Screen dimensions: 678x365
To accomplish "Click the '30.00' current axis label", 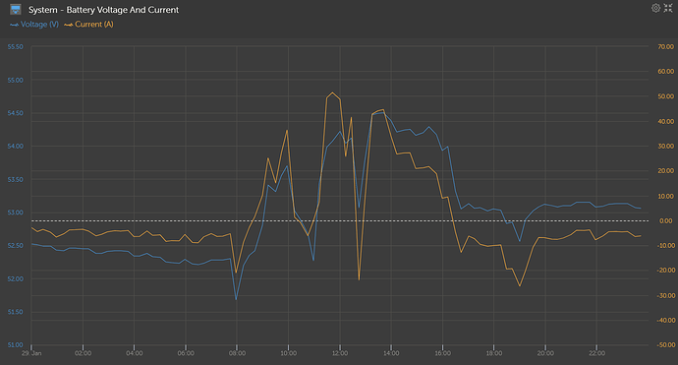I will point(666,147).
